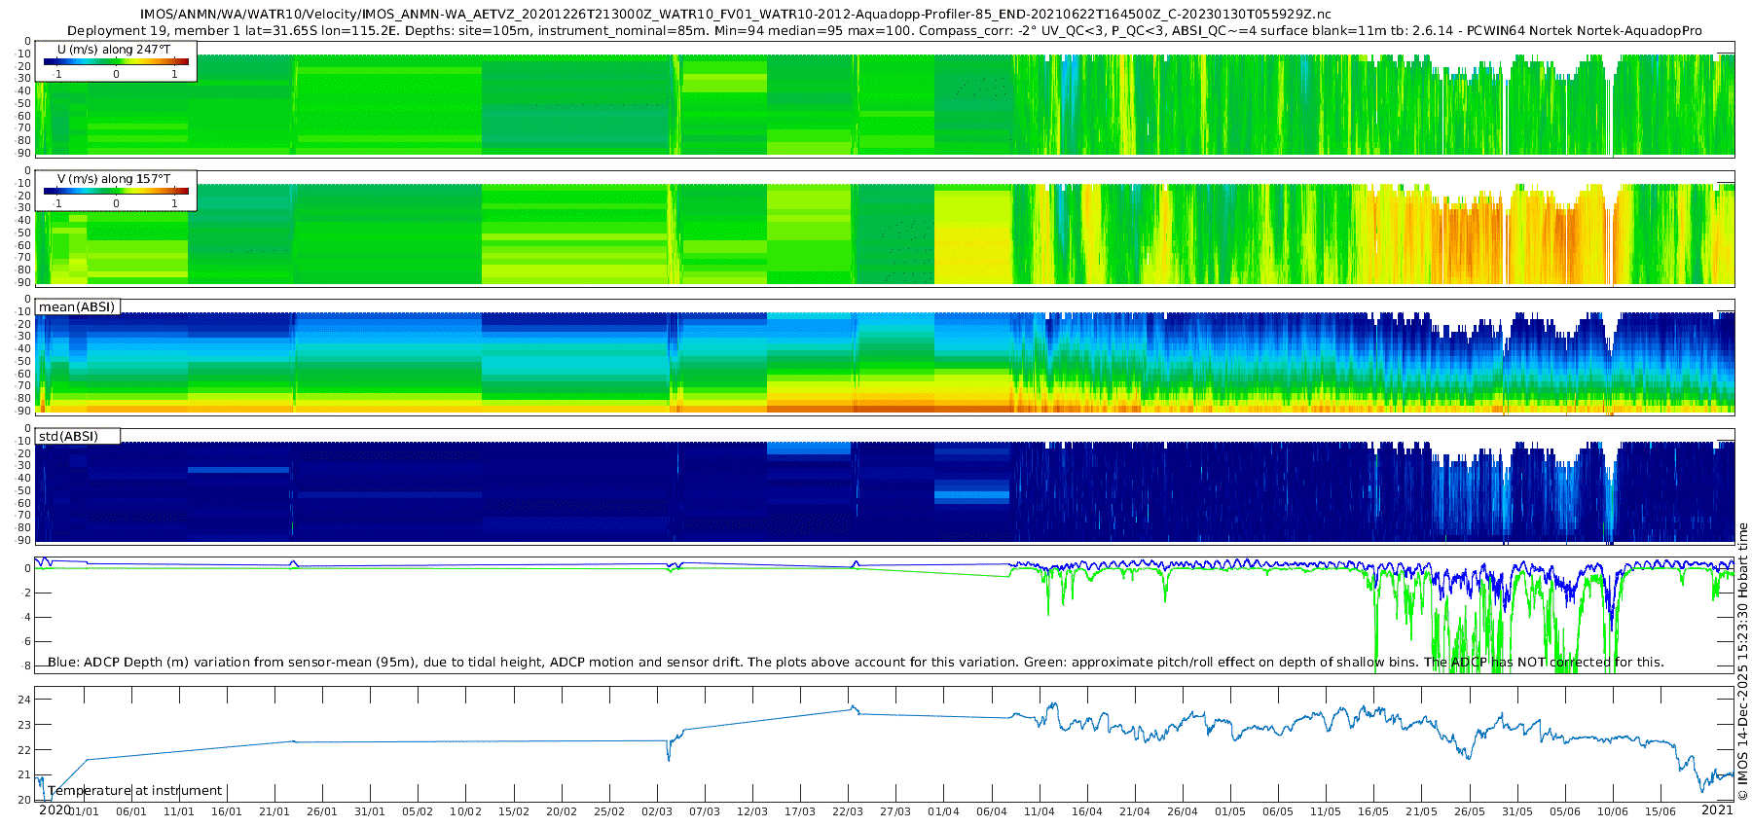Select the 16/05 date tick

[1372, 811]
